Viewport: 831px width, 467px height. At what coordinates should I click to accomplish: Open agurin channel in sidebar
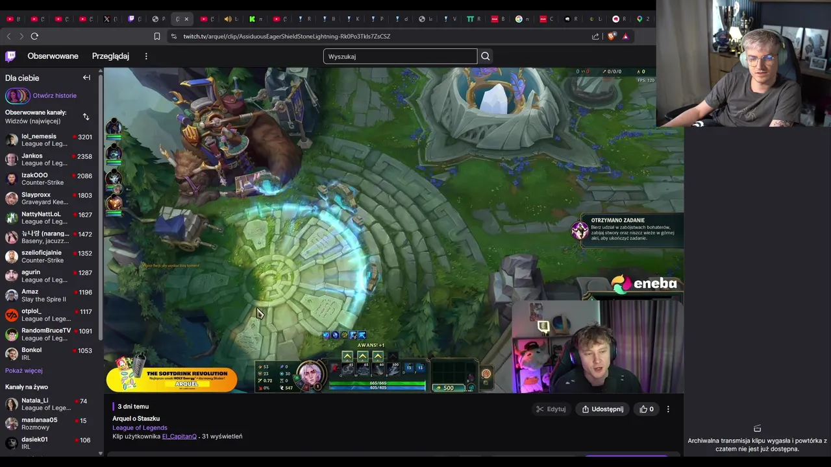[50, 276]
